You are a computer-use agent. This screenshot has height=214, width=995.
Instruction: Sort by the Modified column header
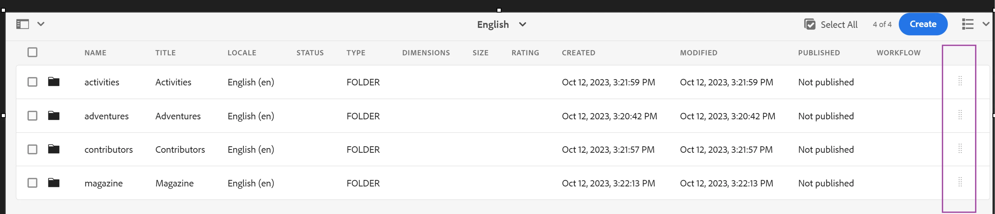pyautogui.click(x=698, y=53)
